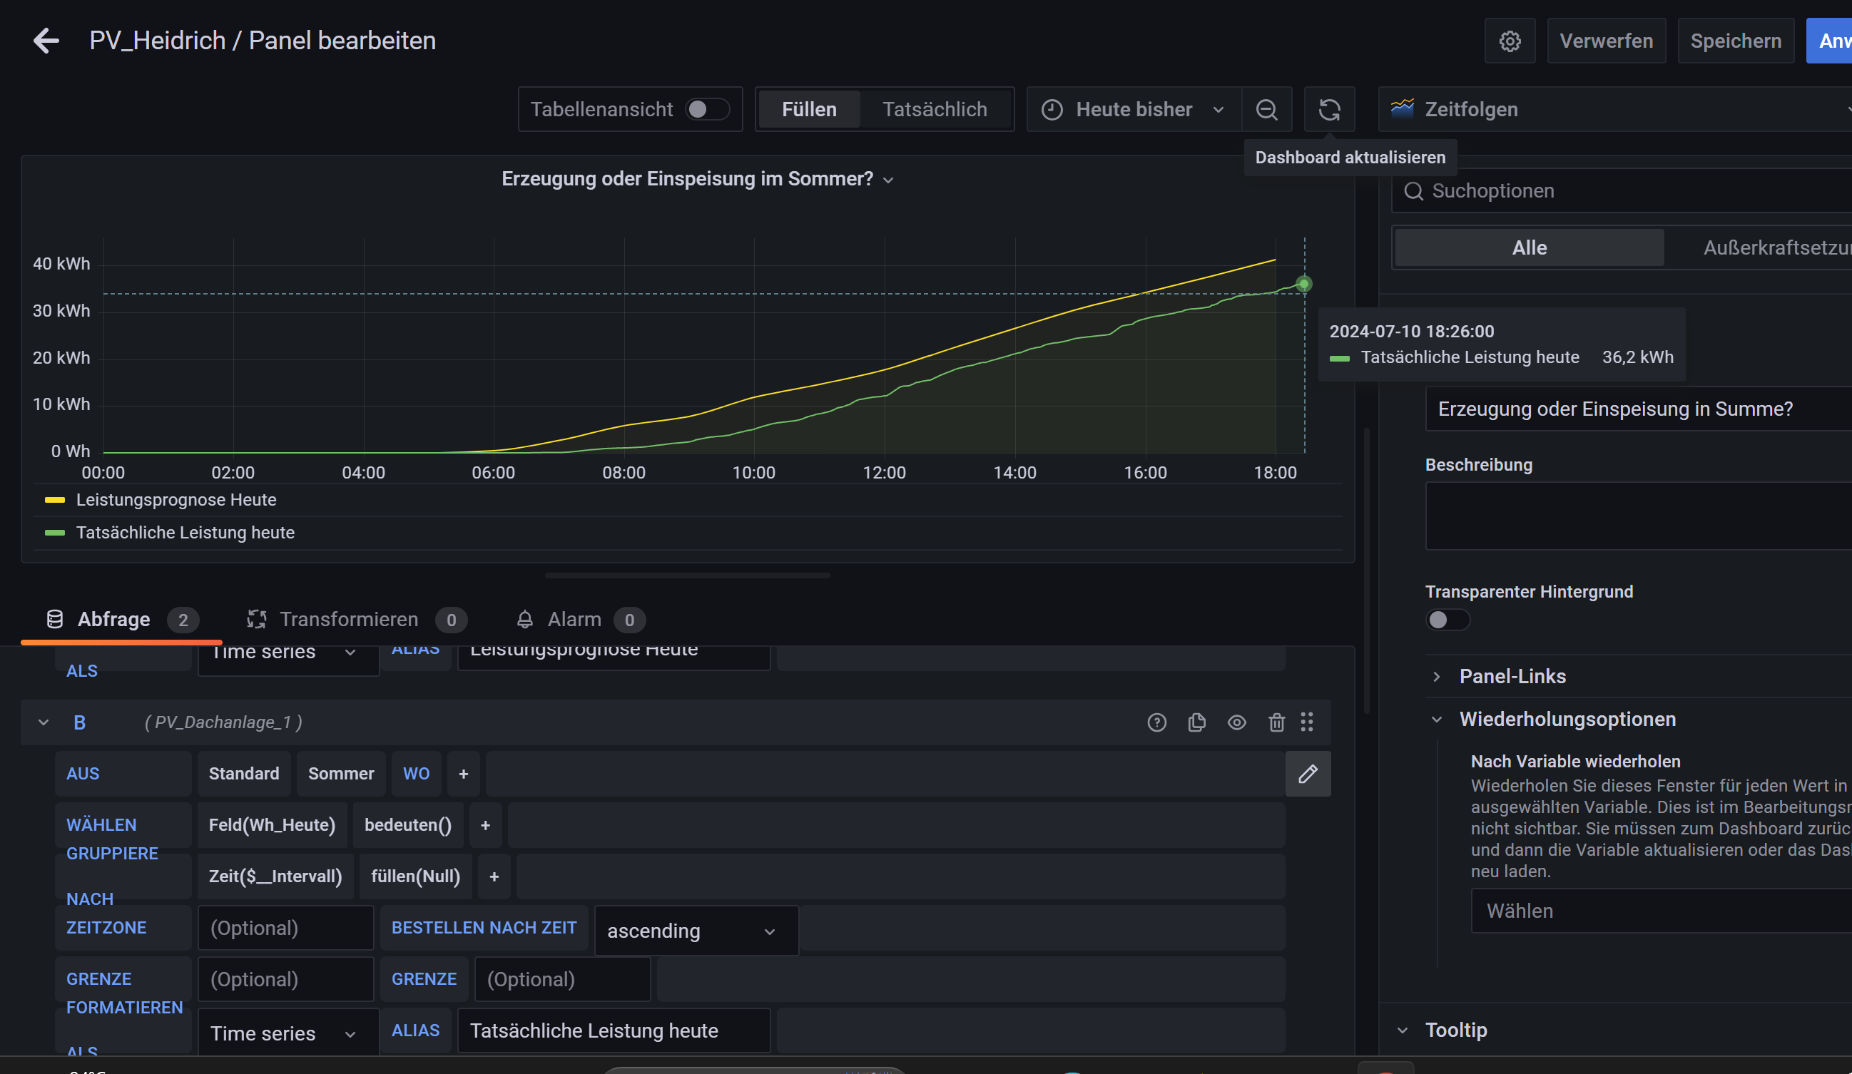This screenshot has height=1074, width=1852.
Task: Enable Transparenter Hintergrund switch
Action: (x=1446, y=619)
